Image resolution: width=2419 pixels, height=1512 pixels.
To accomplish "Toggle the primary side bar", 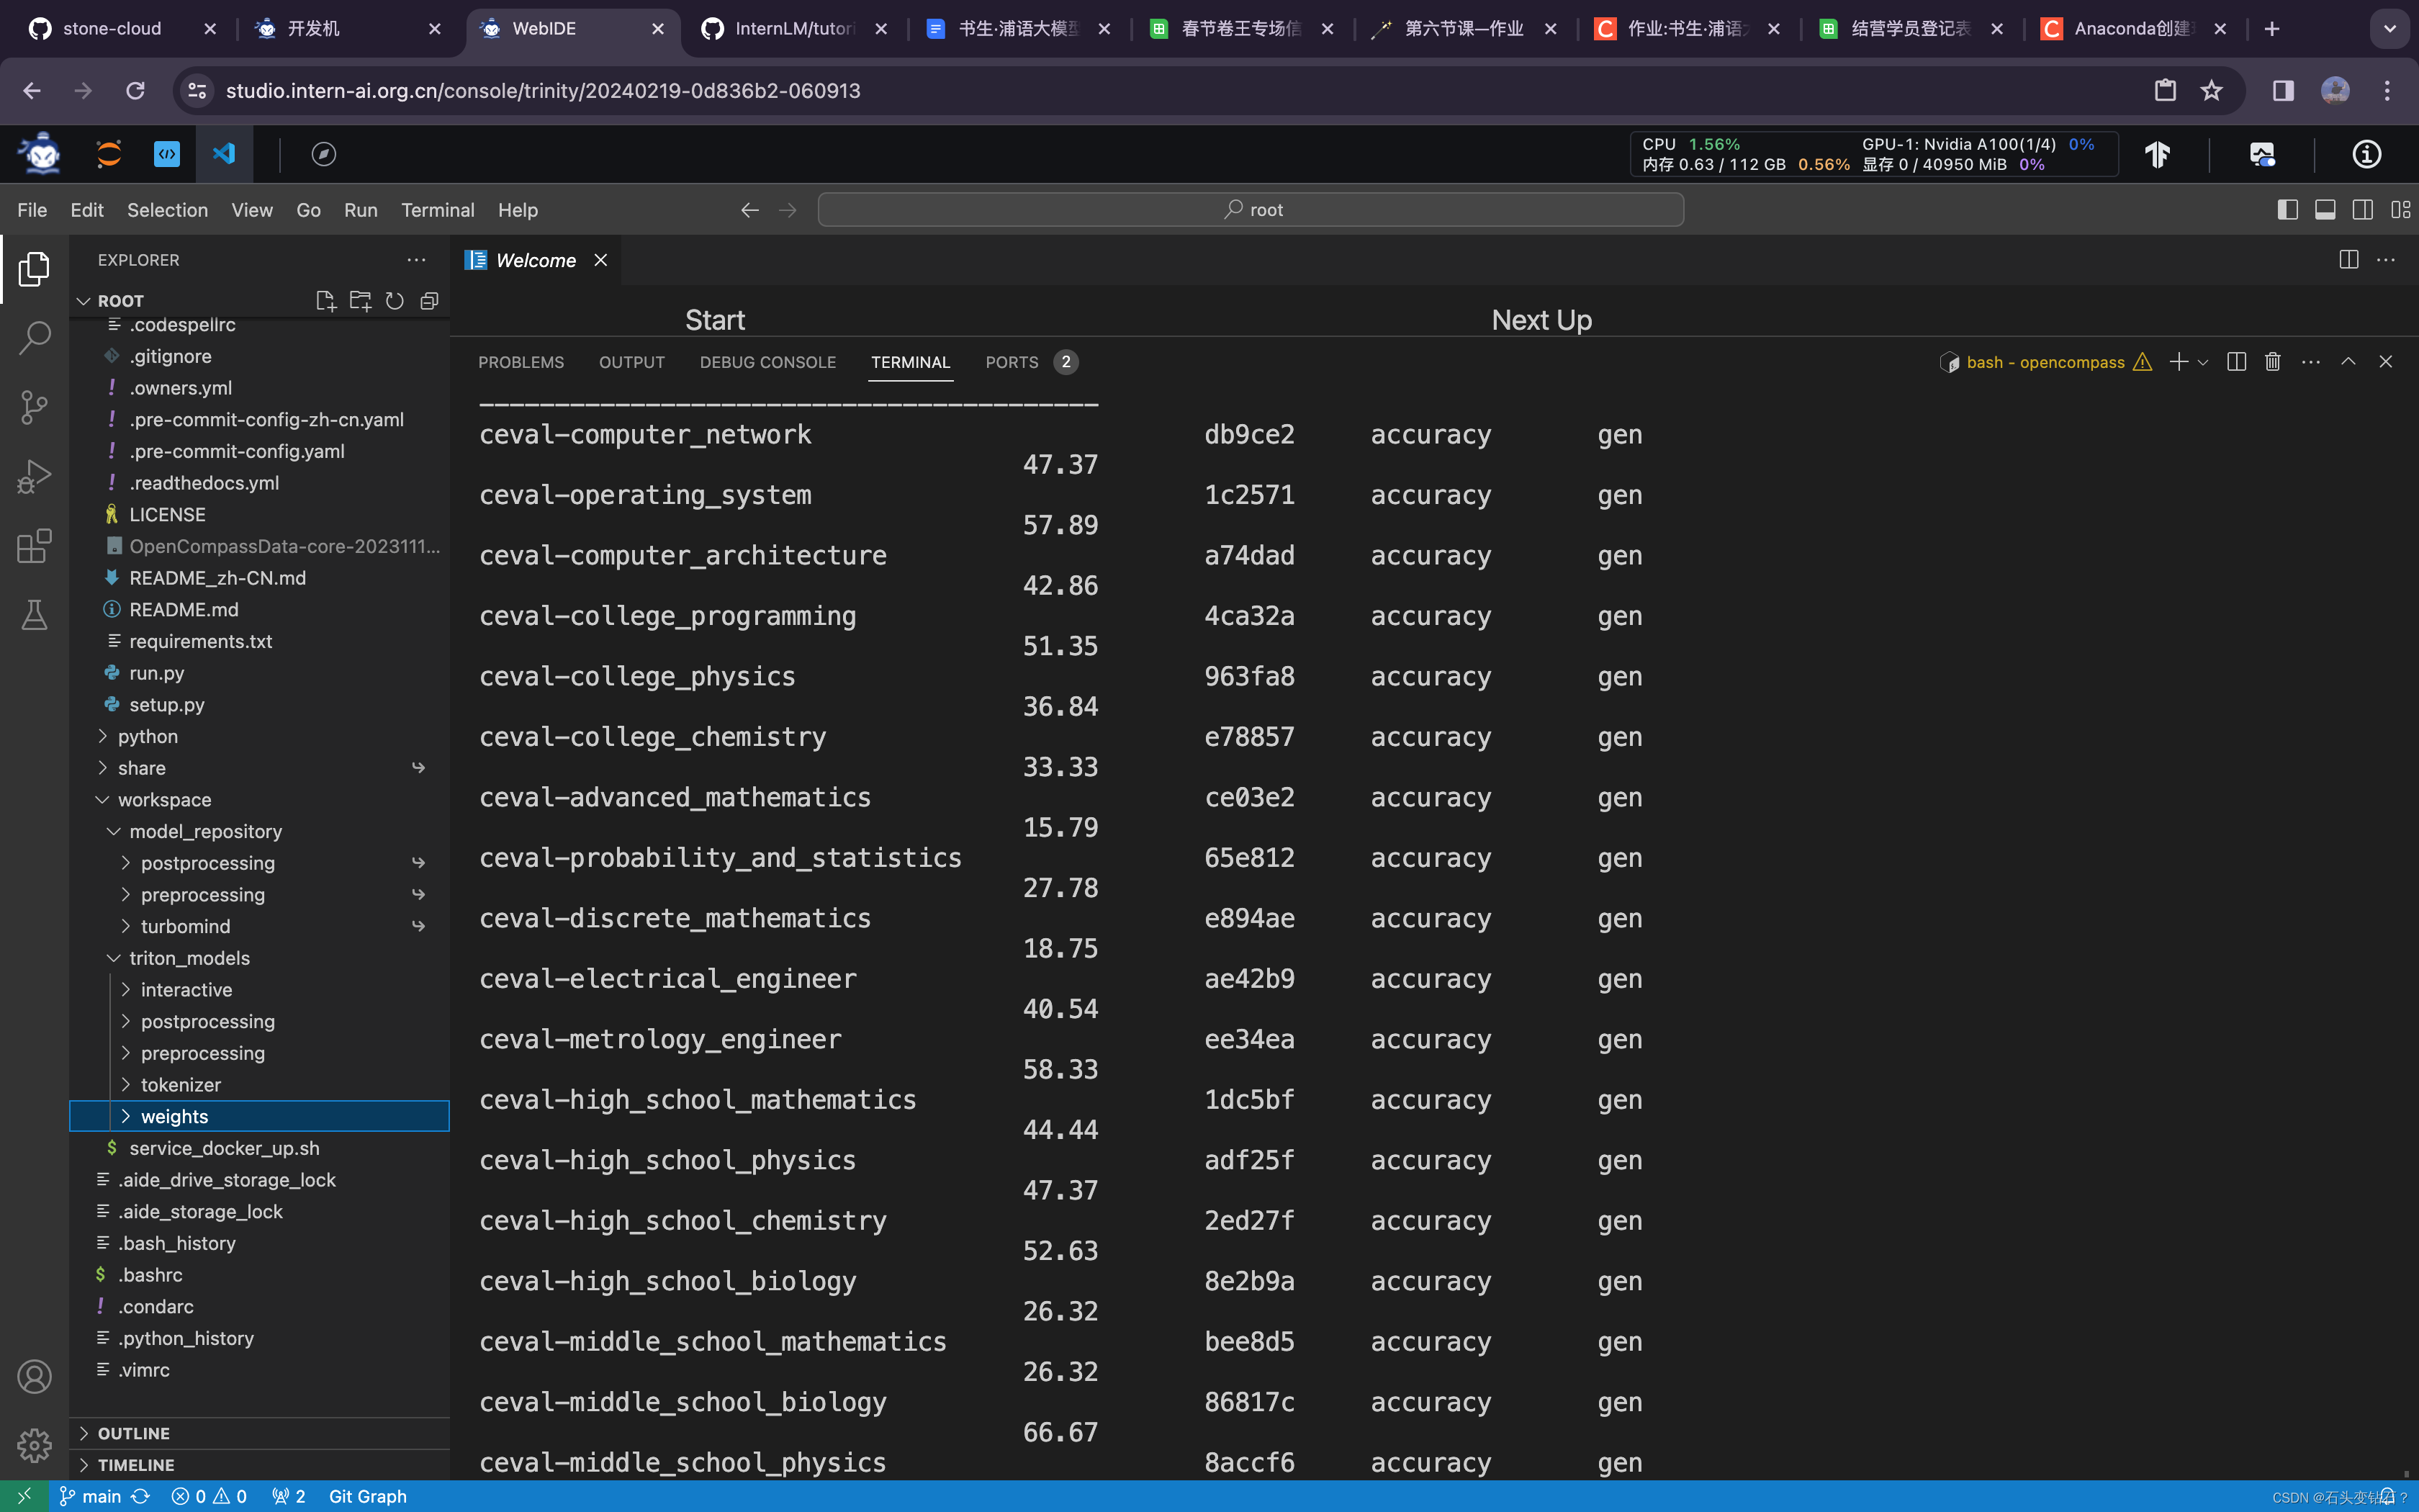I will (2287, 209).
